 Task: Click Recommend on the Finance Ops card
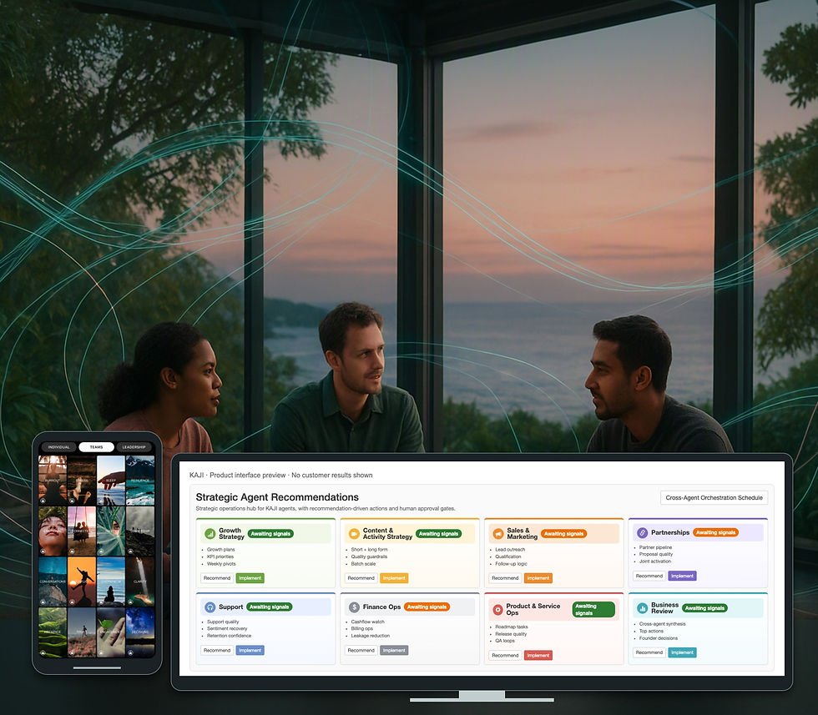[x=361, y=650]
